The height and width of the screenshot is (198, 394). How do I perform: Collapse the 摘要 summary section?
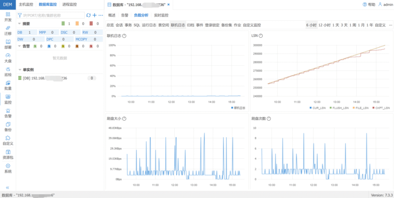[x=20, y=24]
